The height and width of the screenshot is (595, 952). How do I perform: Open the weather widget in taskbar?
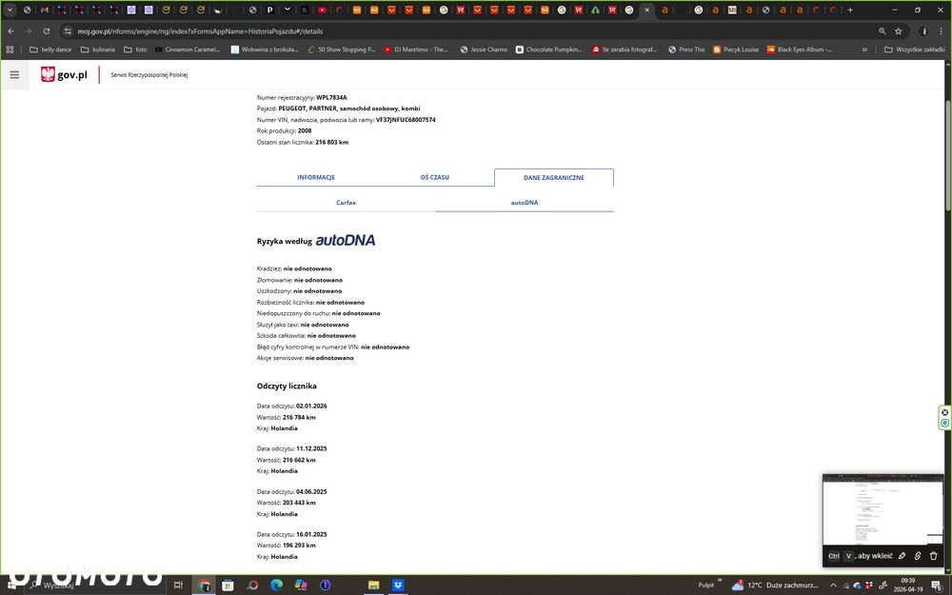tap(775, 585)
